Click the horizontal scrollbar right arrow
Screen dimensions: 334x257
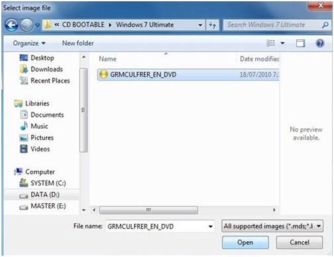click(x=274, y=210)
